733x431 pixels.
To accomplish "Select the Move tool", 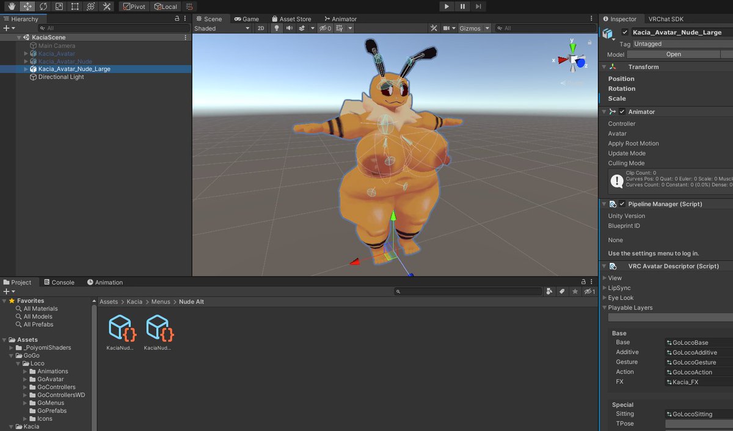I will tap(27, 6).
